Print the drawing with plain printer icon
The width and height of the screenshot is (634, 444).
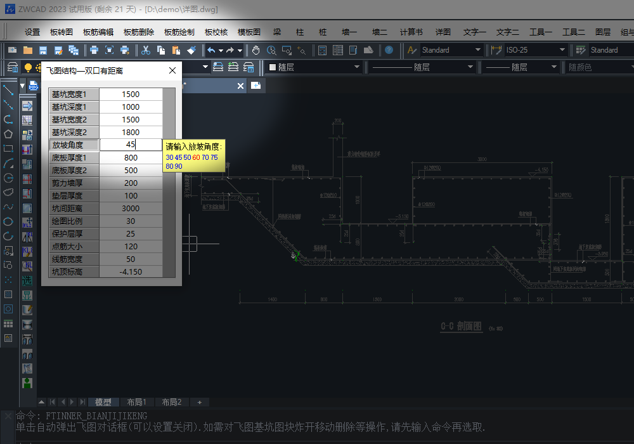coord(94,50)
